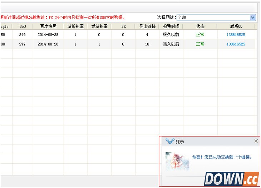
Task: Click the 检测时间 column header
Action: (x=171, y=26)
